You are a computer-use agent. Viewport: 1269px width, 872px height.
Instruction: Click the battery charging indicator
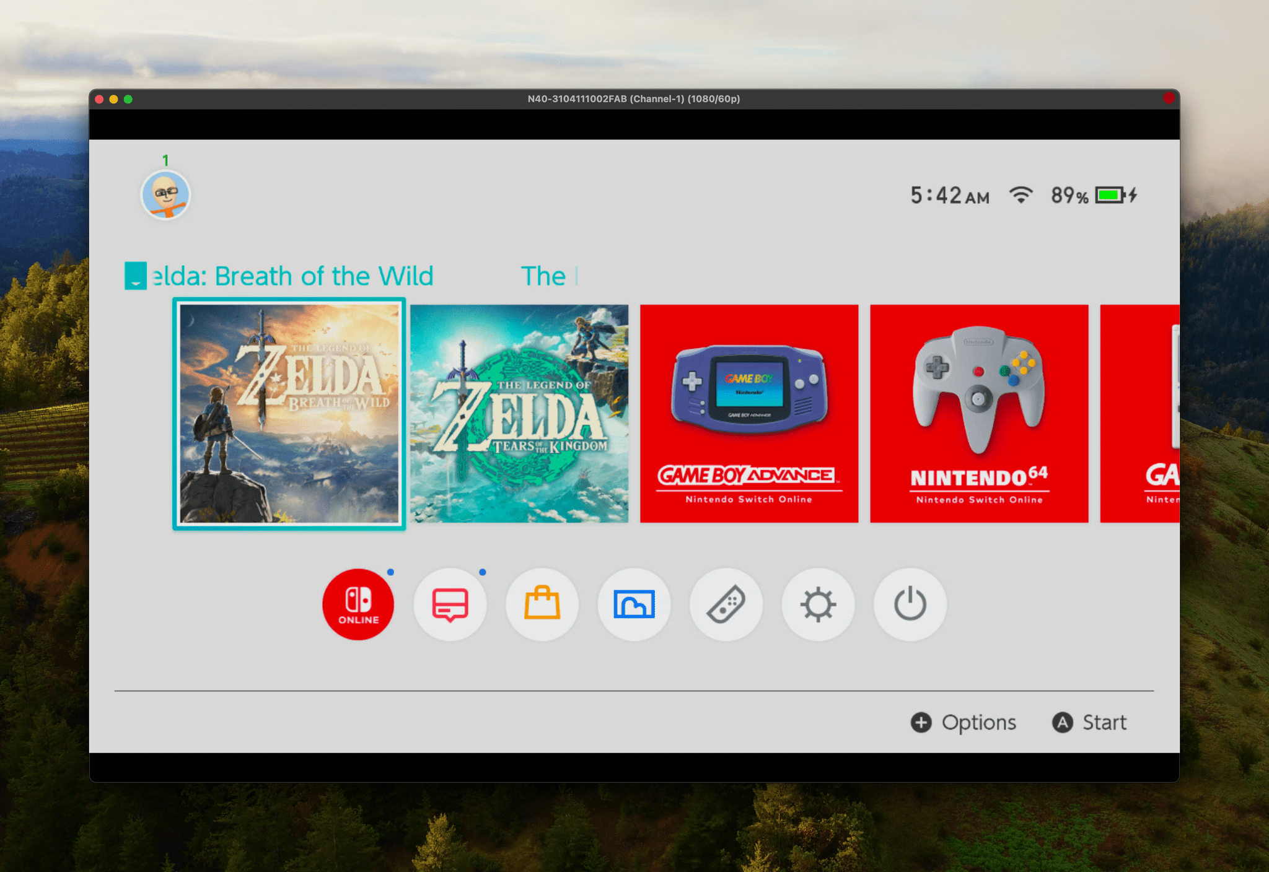click(1116, 195)
